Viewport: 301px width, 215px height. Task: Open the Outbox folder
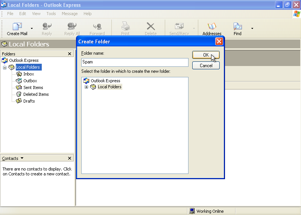click(30, 81)
